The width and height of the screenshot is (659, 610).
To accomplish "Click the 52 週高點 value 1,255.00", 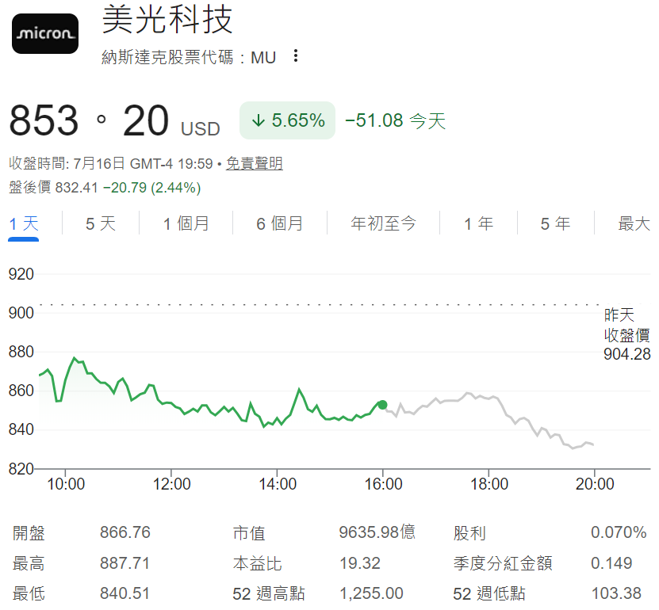I will [371, 593].
